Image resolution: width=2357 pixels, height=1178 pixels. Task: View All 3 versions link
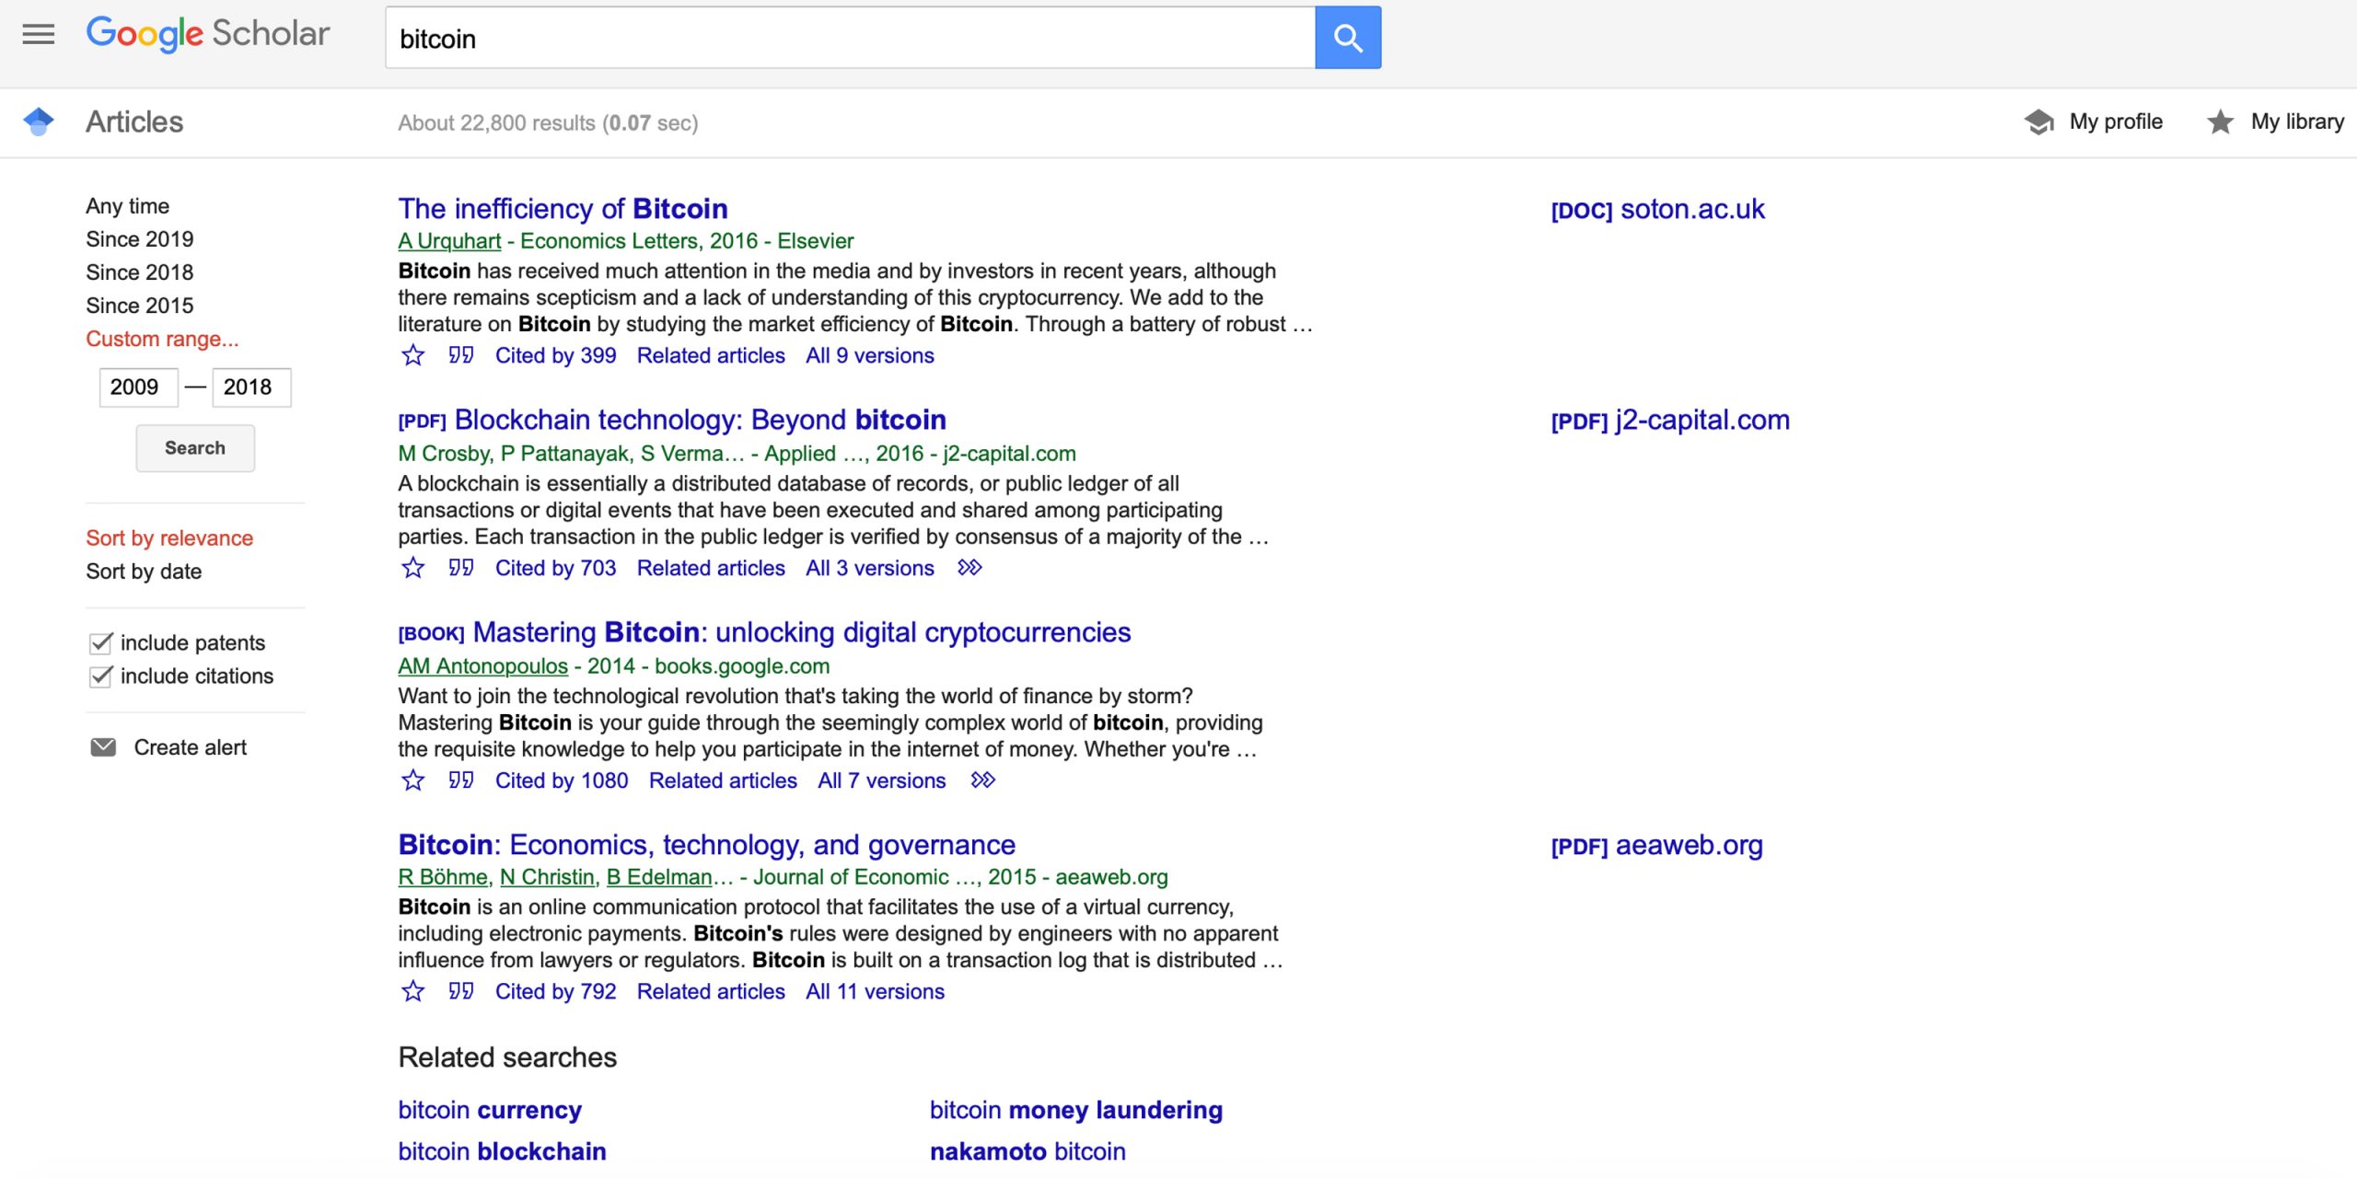pyautogui.click(x=869, y=568)
